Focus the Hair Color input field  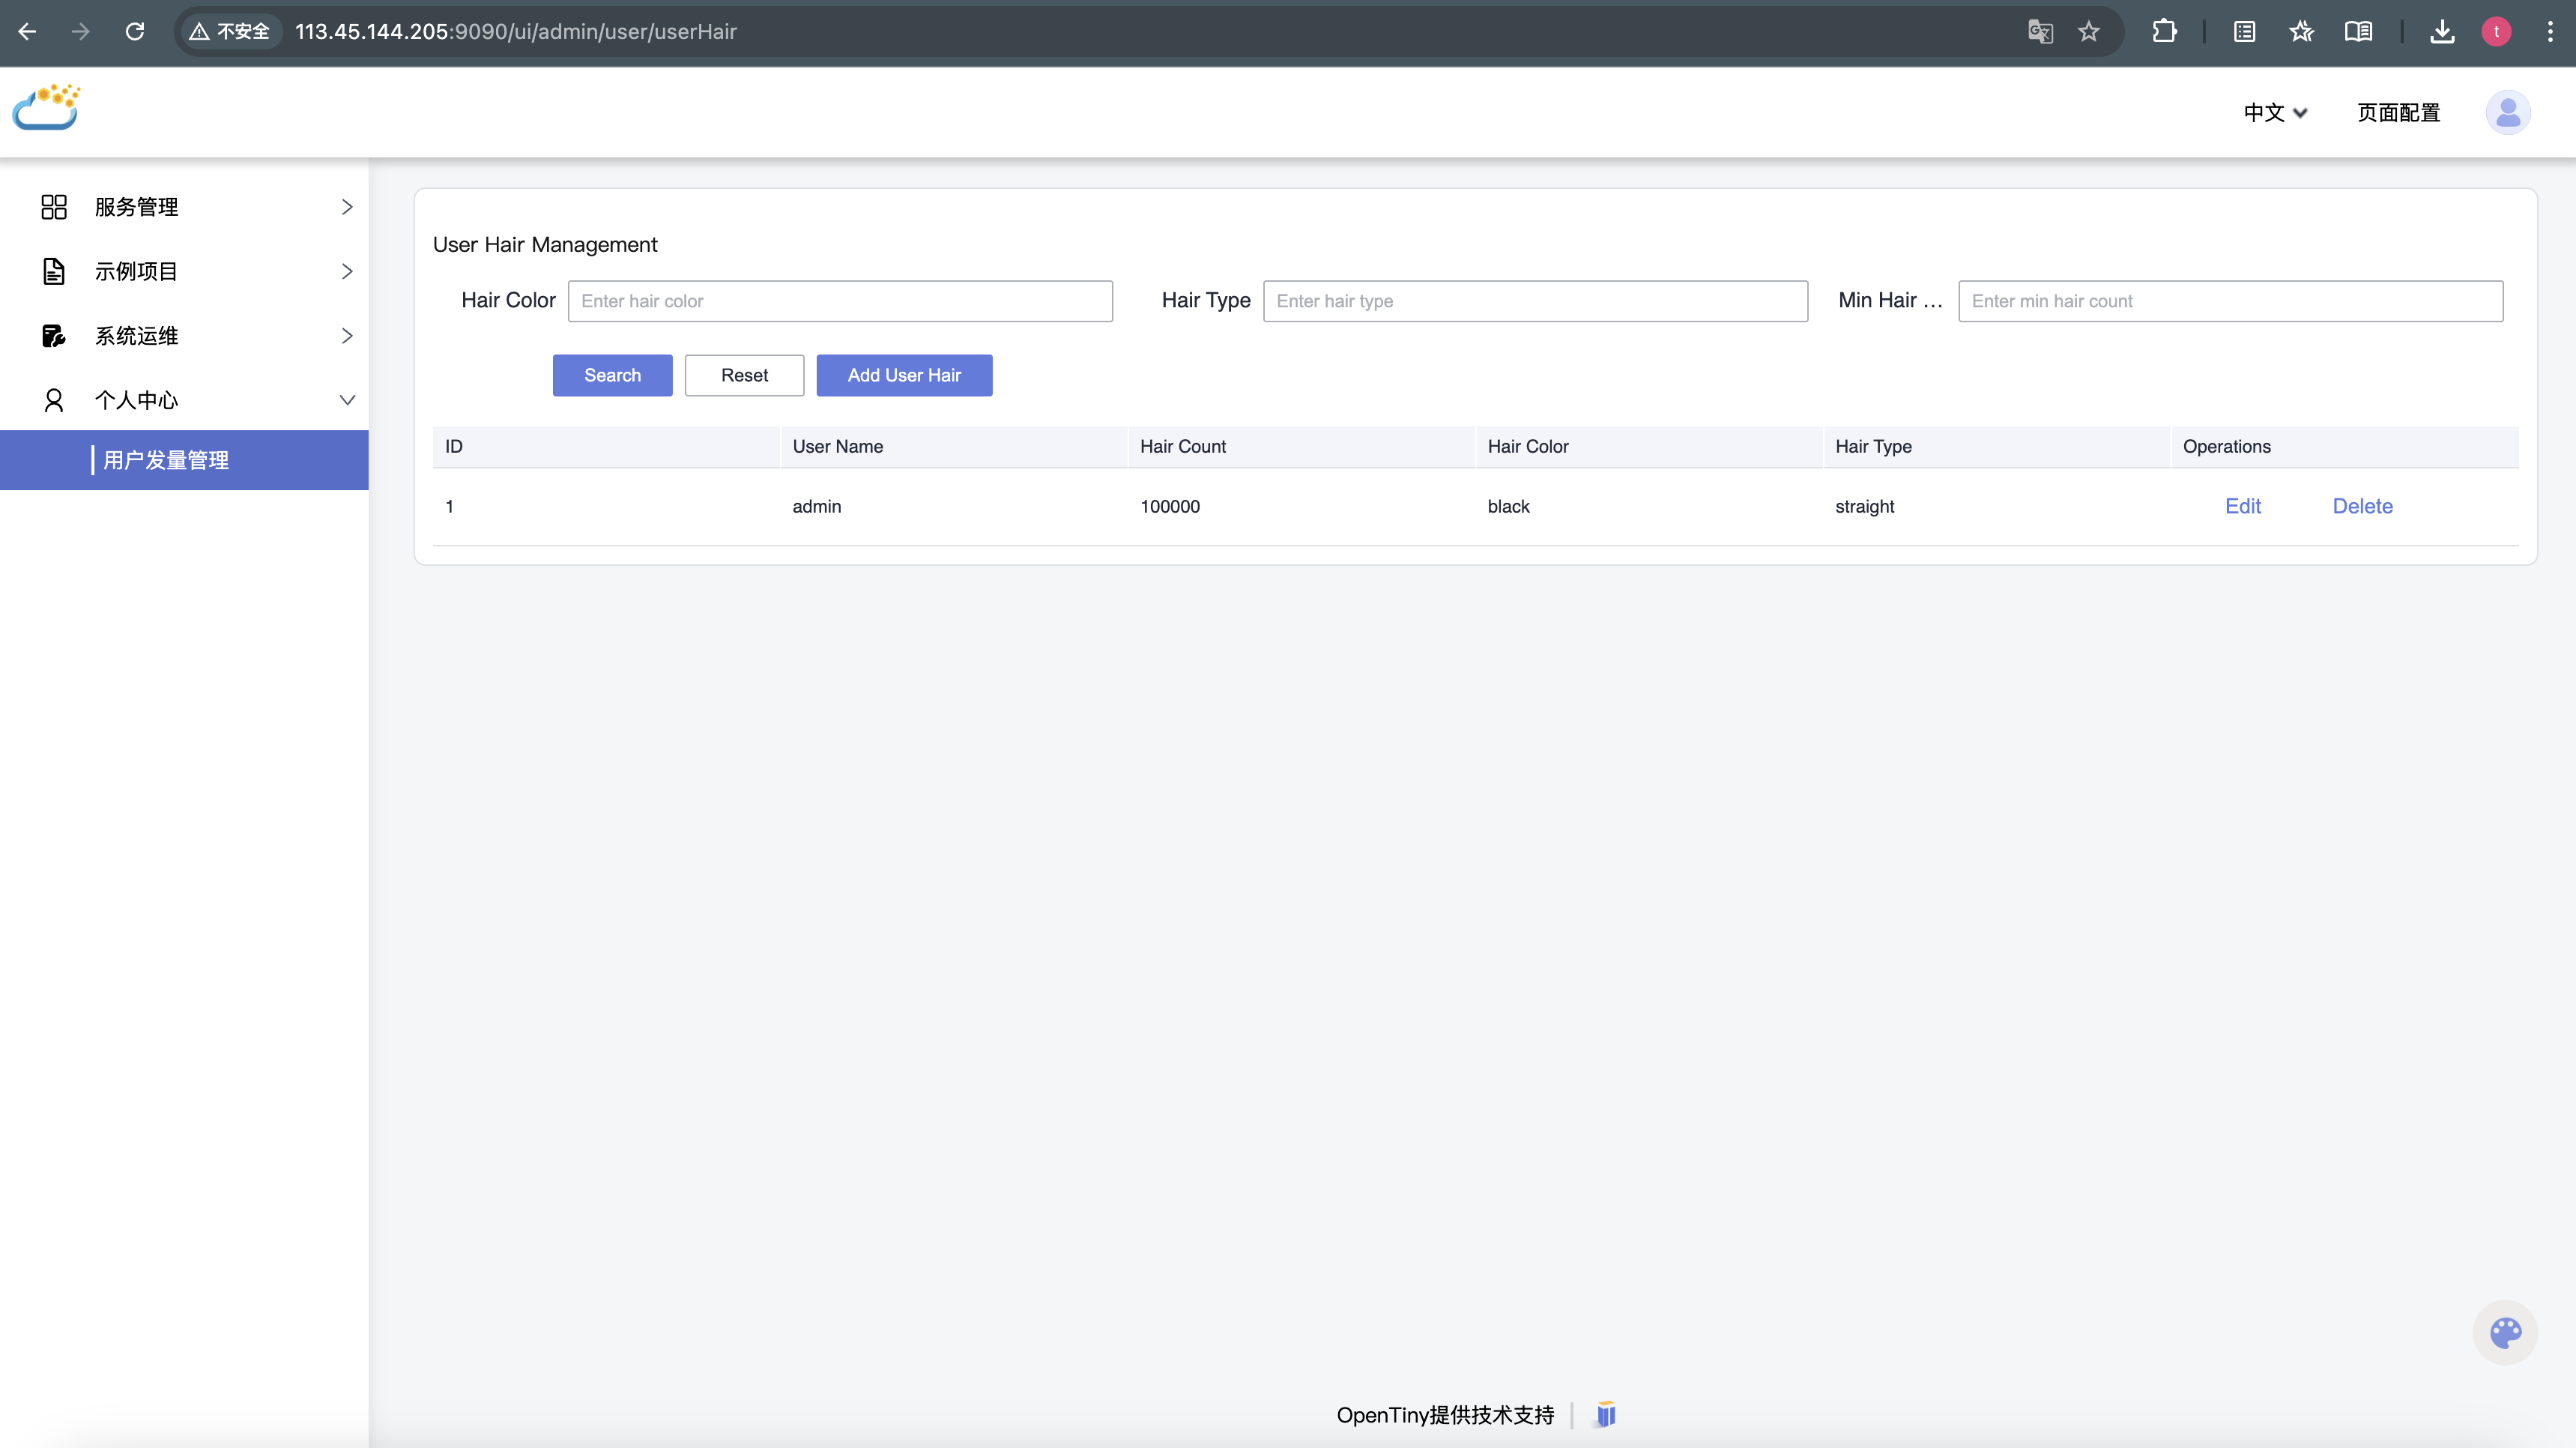(x=839, y=301)
